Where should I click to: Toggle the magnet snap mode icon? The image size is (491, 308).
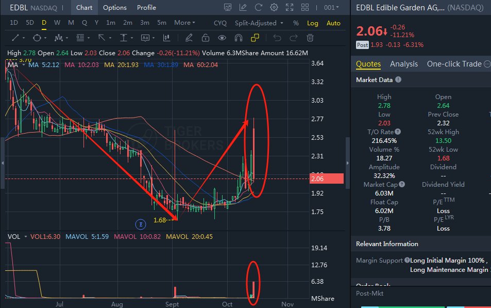tap(239, 38)
